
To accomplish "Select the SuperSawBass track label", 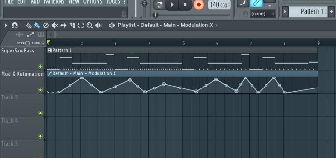I will pos(18,51).
